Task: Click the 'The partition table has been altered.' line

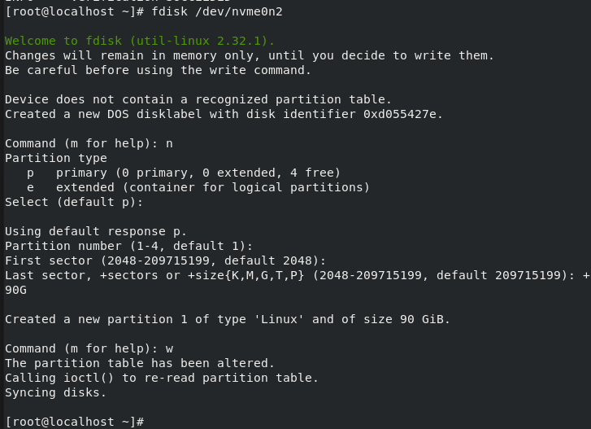Action: point(140,363)
